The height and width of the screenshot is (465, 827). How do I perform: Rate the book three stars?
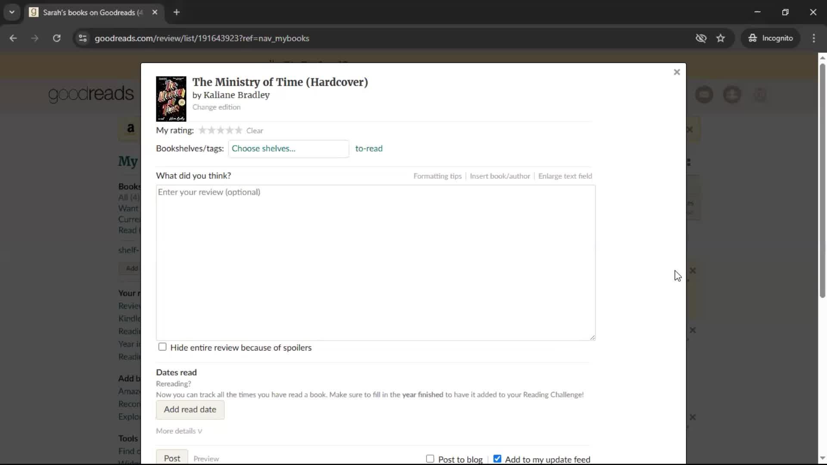221,130
